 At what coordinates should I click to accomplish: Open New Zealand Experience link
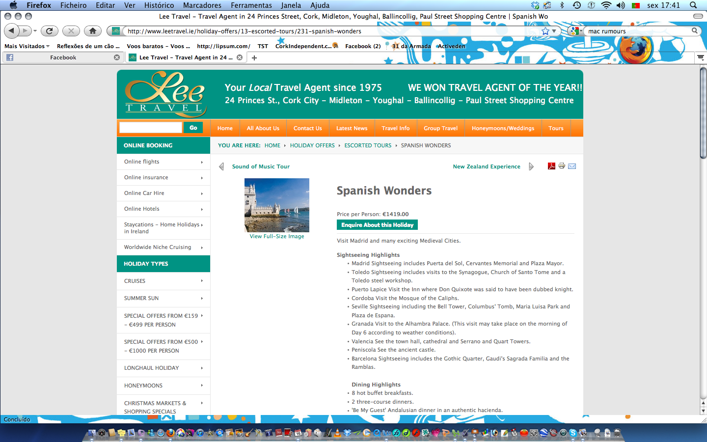point(487,166)
